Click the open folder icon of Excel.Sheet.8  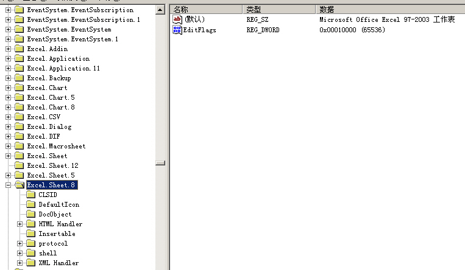tap(20, 185)
